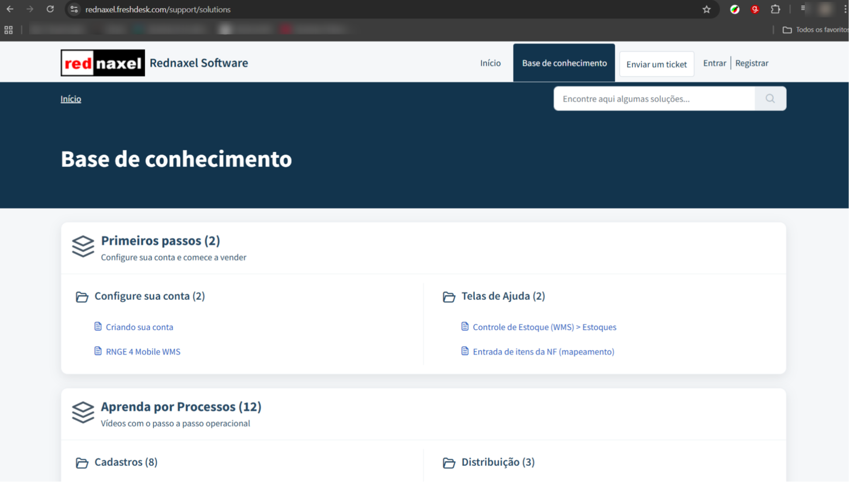Screen dimensions: 849x482
Task: Open the tab groups grid icon
Action: click(8, 29)
